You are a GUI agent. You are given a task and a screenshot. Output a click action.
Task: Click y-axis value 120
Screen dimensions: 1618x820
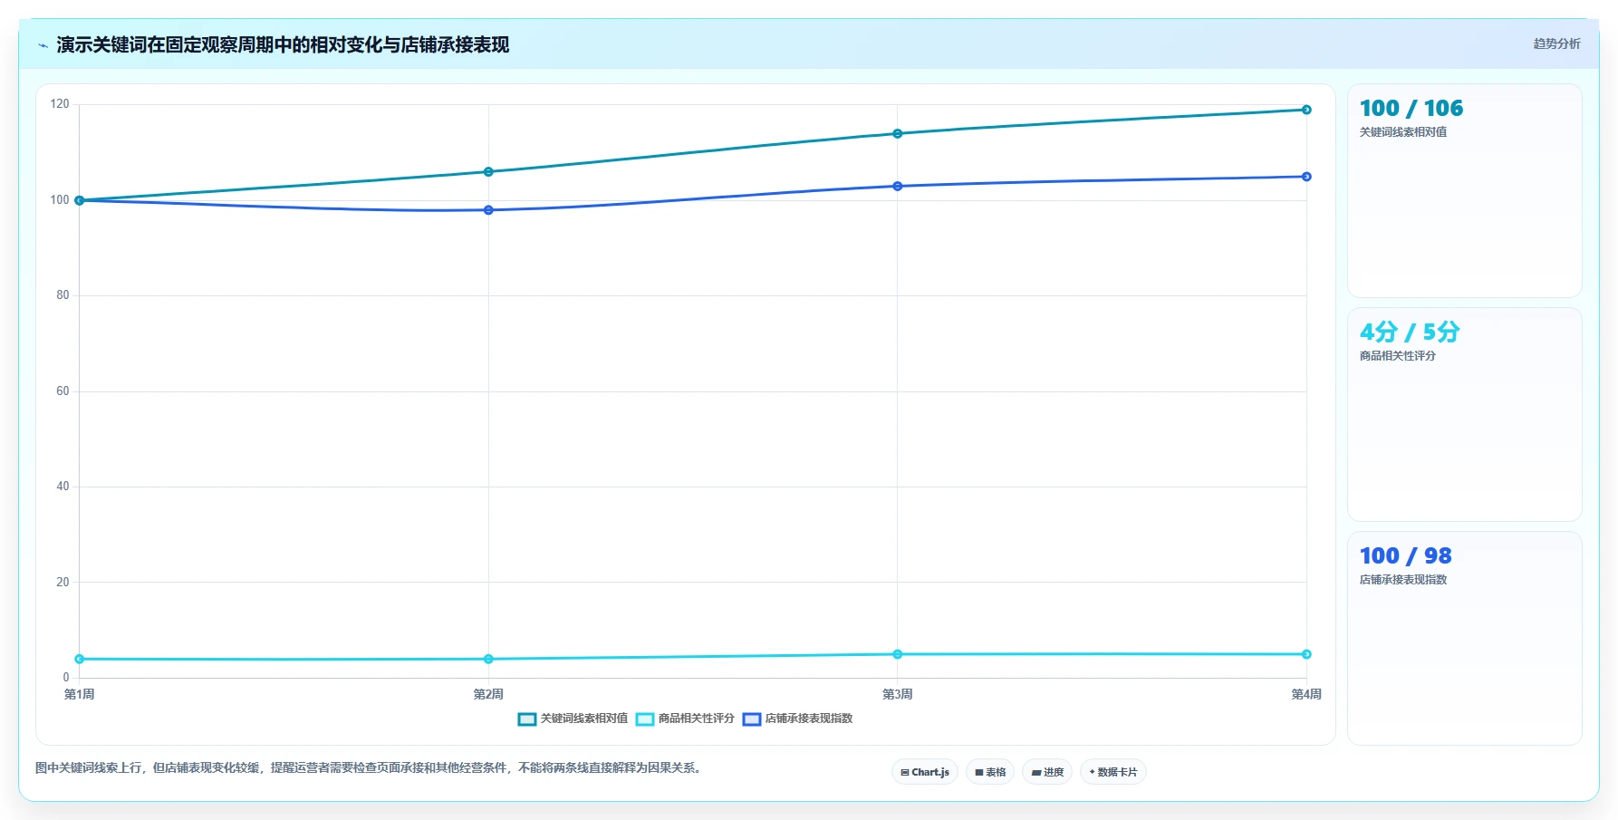60,104
